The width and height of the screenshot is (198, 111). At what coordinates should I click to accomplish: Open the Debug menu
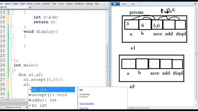click(x=30, y=4)
